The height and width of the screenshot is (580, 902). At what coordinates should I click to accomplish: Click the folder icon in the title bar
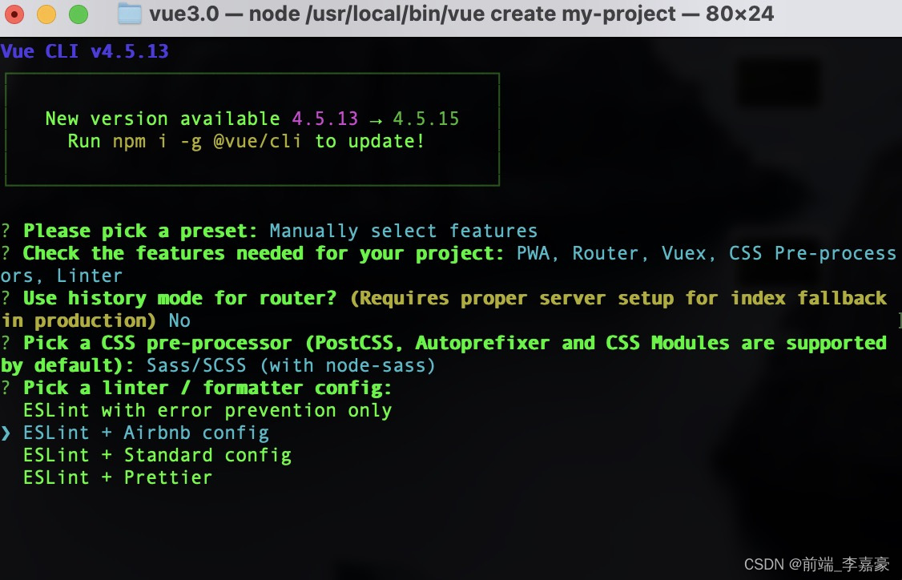tap(130, 14)
